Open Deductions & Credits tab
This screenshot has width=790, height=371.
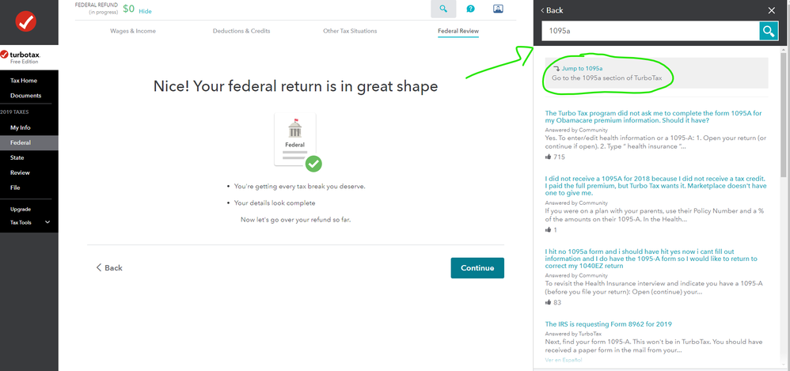[241, 31]
